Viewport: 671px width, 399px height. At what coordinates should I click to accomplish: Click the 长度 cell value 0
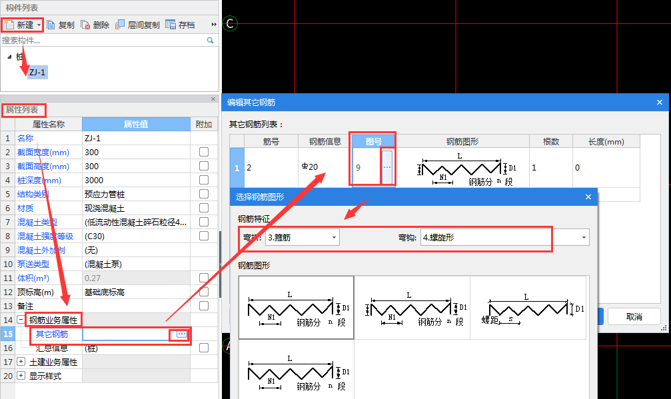coord(606,168)
